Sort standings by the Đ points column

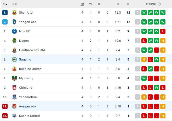click(x=128, y=4)
